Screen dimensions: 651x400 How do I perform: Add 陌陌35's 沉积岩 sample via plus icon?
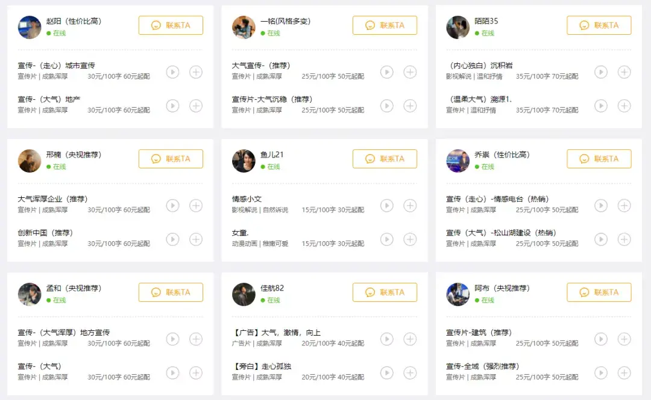[x=623, y=72]
